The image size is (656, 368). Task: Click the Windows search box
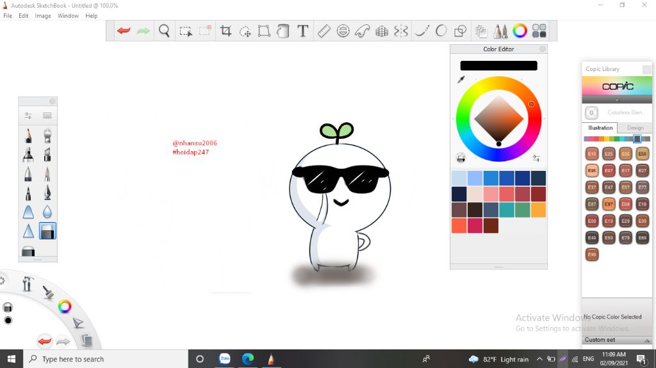(106, 359)
